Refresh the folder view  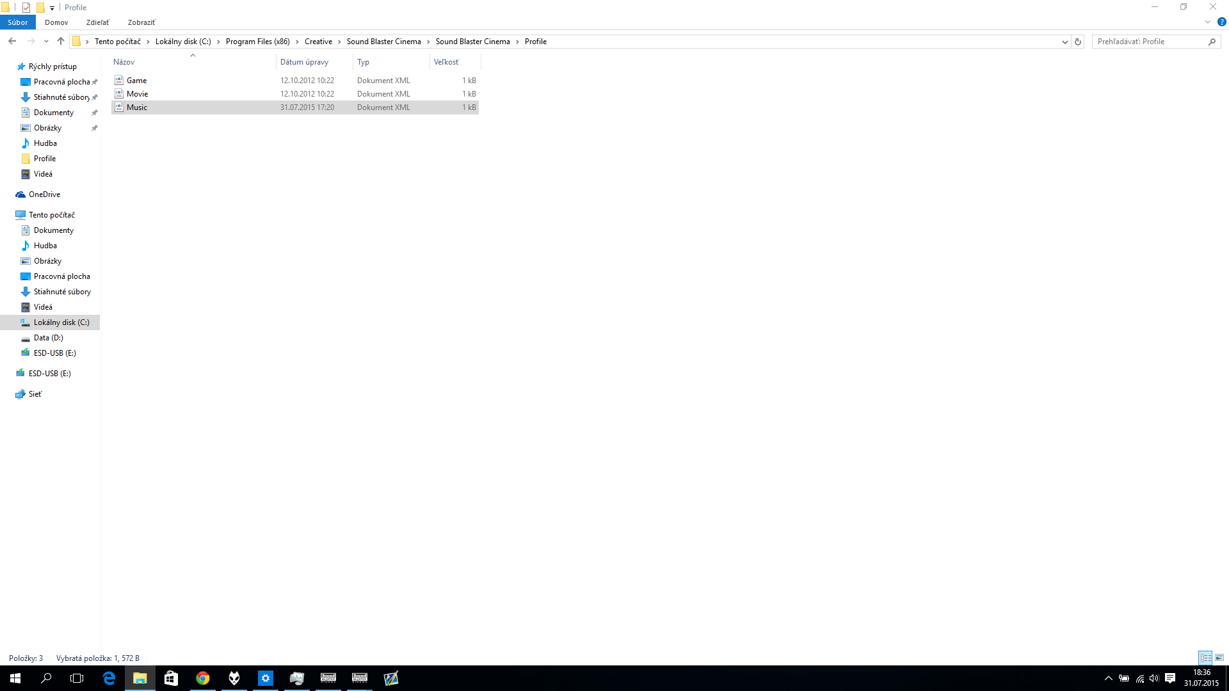tap(1078, 42)
